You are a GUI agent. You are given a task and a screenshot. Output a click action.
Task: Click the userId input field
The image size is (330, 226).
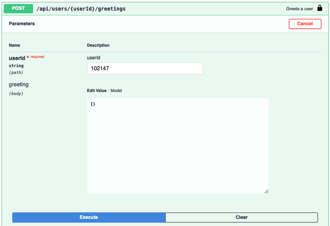tap(145, 68)
